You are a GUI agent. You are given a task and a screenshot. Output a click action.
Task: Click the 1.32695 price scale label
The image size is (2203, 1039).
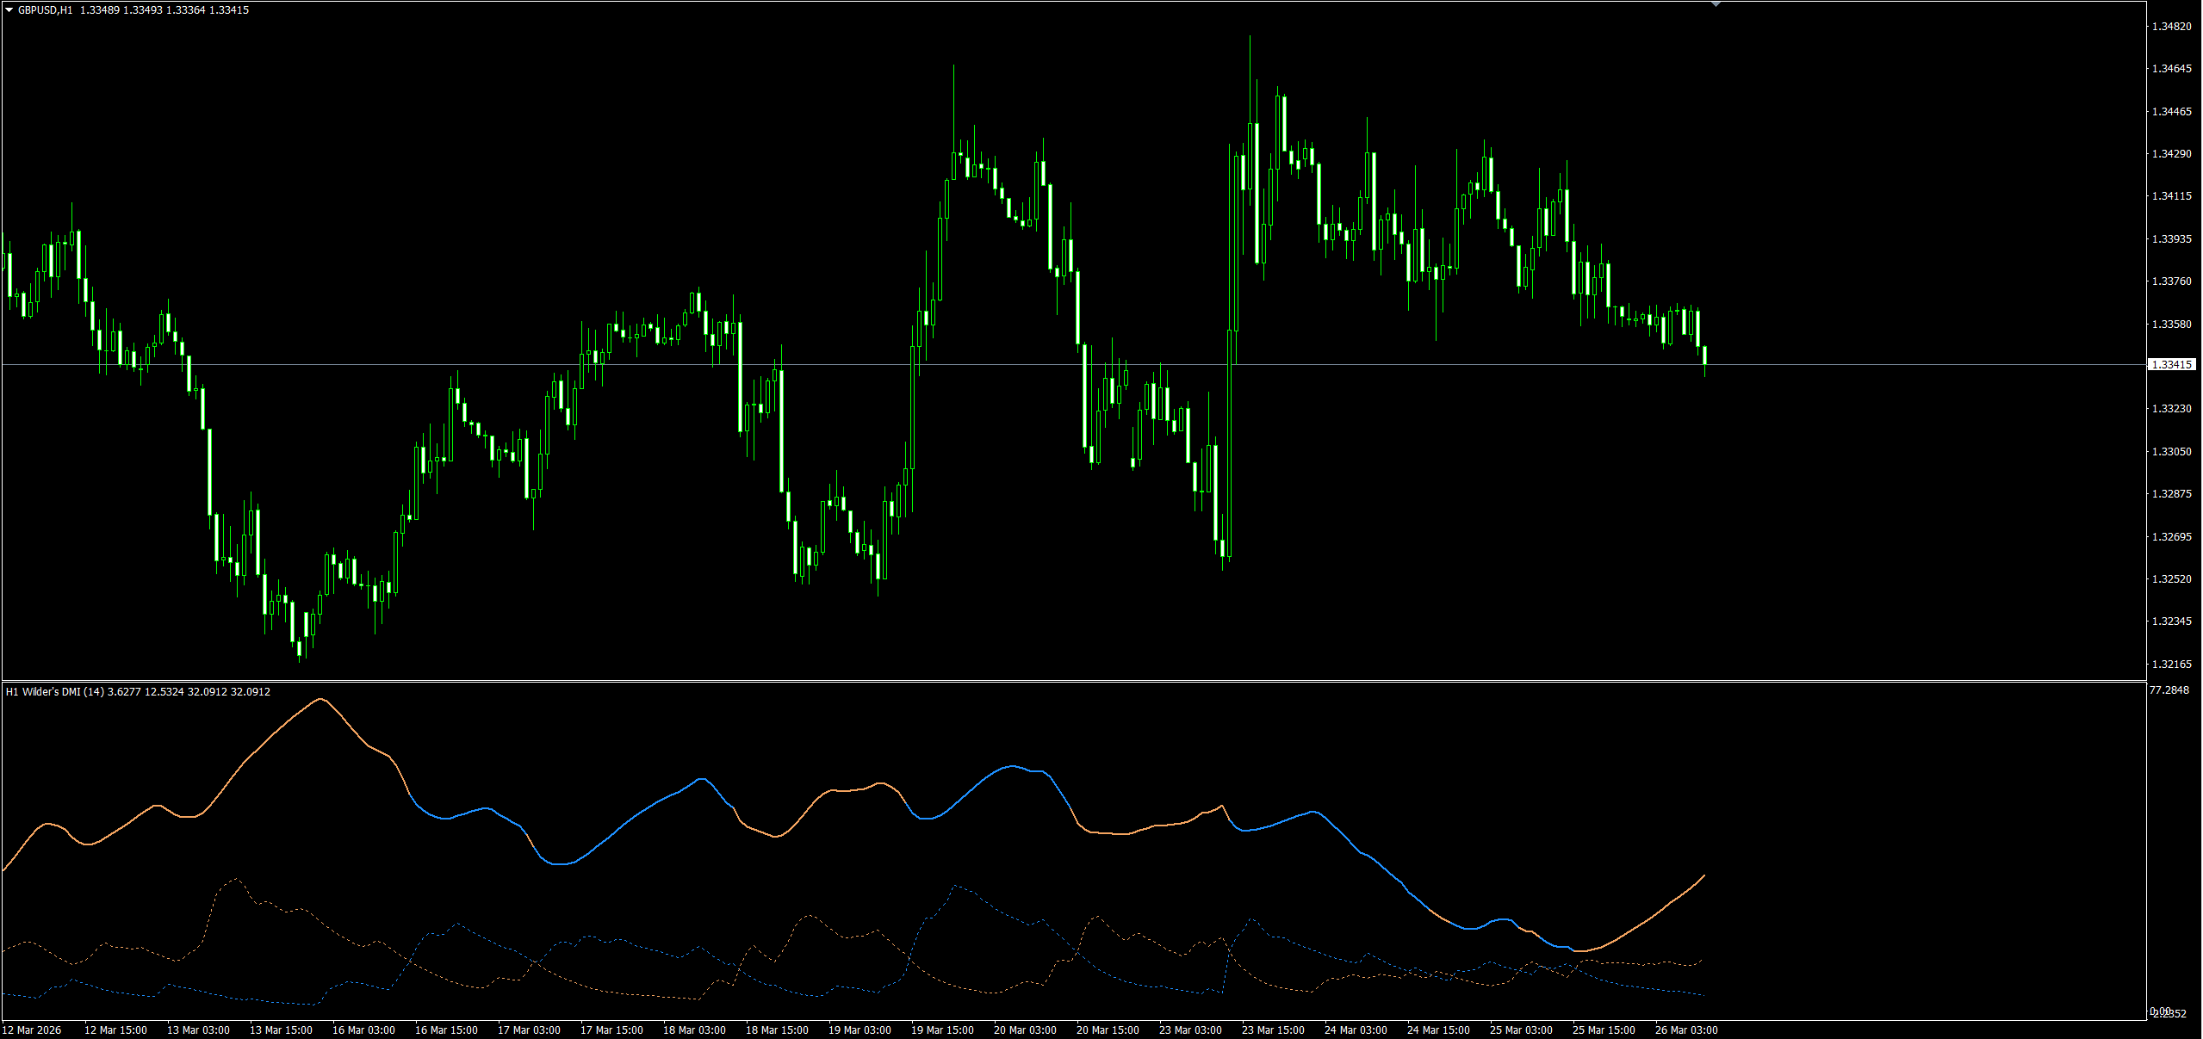(x=2171, y=537)
